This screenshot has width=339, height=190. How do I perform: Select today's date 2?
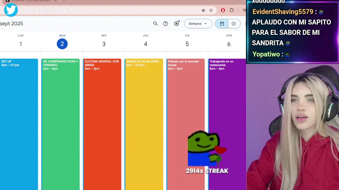coord(62,44)
